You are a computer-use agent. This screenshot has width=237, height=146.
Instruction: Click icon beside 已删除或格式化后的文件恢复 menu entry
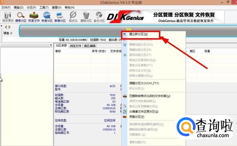pos(125,96)
